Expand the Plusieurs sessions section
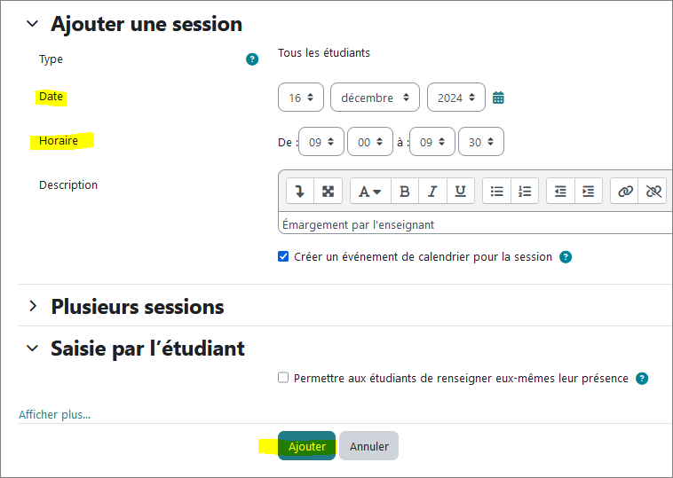 point(33,307)
